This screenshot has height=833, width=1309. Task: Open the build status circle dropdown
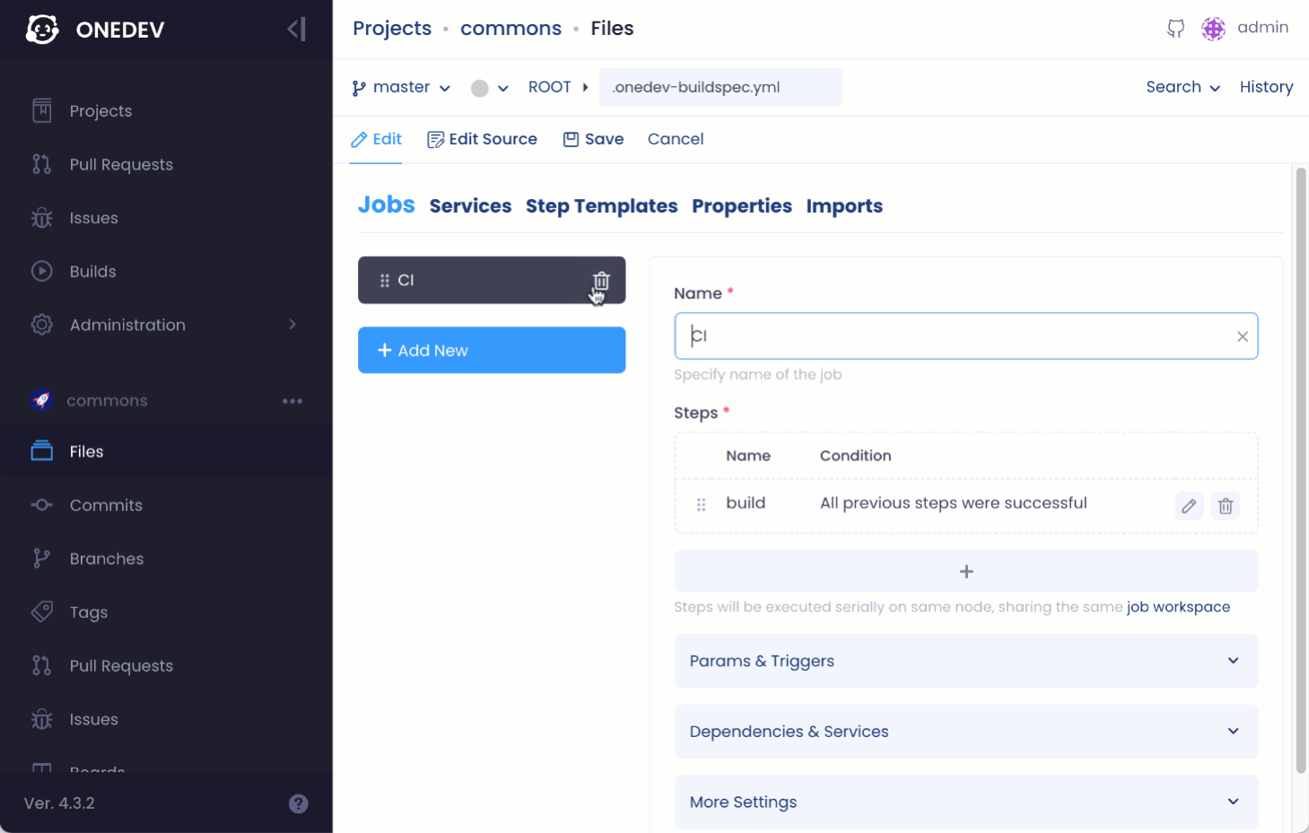(490, 88)
